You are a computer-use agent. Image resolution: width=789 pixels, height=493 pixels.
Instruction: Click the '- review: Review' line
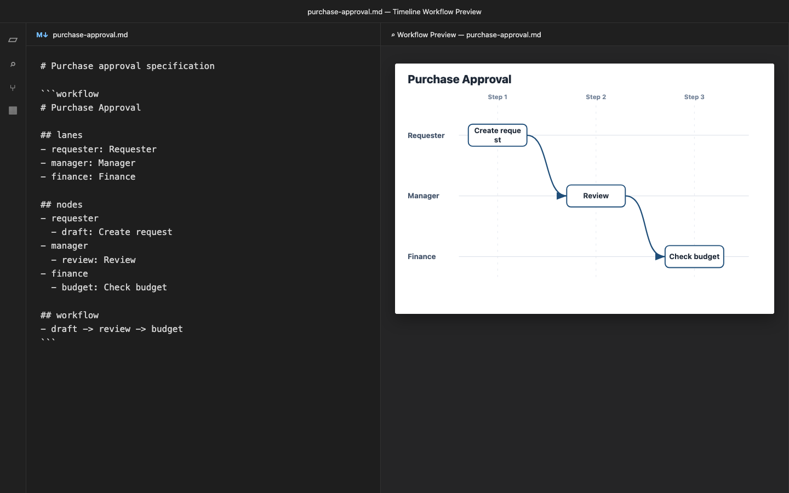click(93, 260)
